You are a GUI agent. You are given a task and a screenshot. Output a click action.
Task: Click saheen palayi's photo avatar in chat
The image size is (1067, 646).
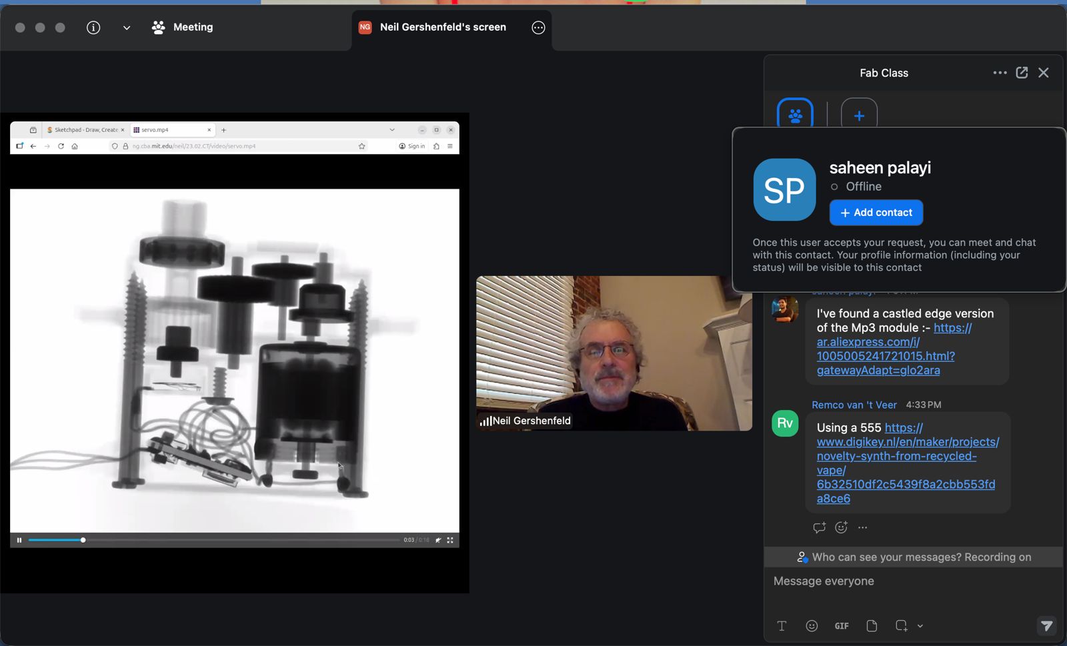click(785, 309)
